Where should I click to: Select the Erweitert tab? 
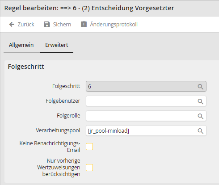(57, 45)
